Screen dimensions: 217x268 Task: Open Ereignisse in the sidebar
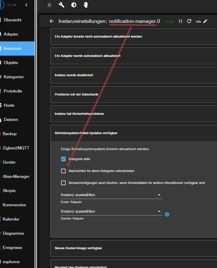(x=17, y=247)
